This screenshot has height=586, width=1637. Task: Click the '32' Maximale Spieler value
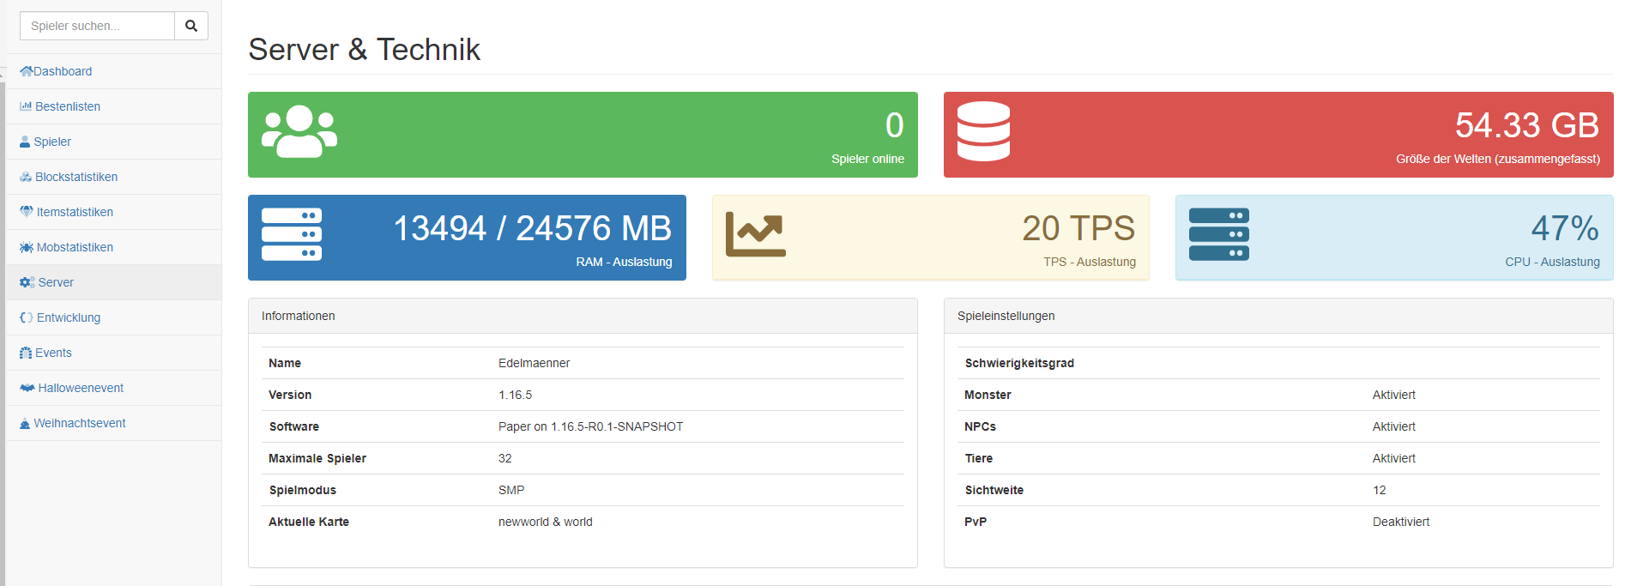click(505, 458)
